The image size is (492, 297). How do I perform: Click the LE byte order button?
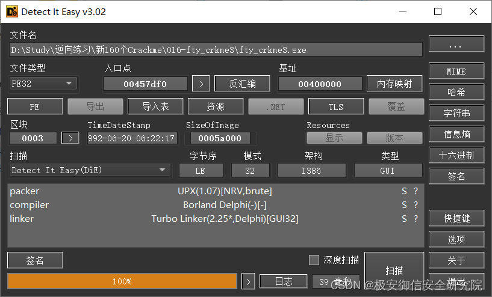click(x=201, y=171)
